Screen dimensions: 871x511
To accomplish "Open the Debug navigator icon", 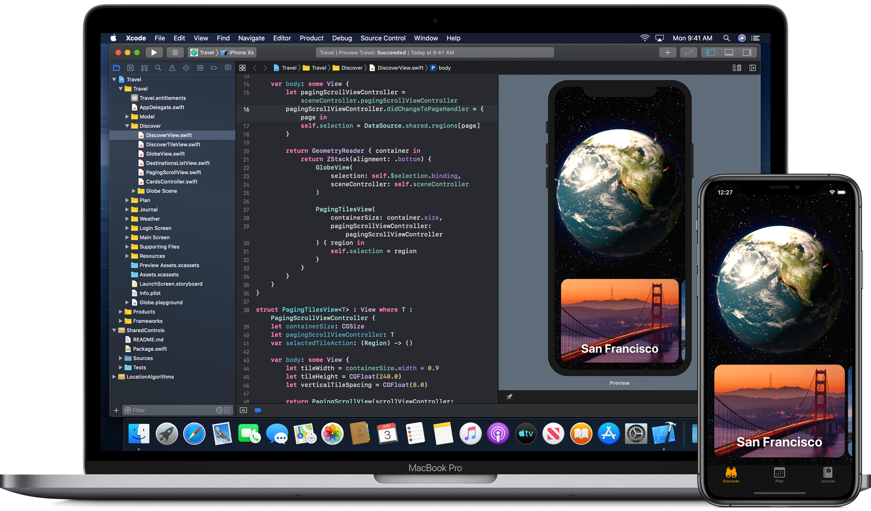I will 200,68.
